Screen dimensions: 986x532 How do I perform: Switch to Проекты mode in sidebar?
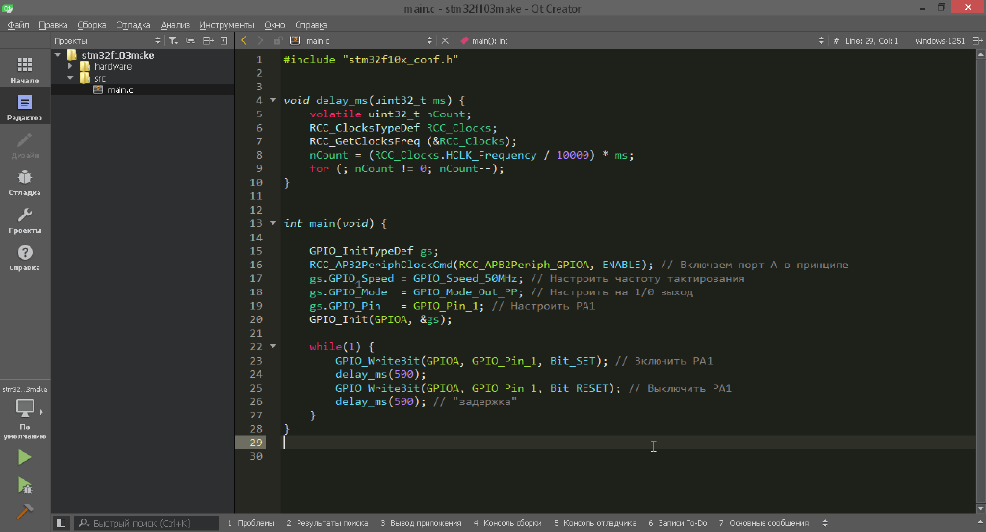(25, 220)
